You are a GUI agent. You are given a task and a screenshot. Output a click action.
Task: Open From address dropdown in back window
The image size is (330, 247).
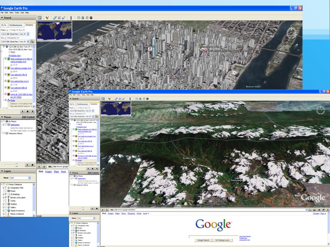(x=28, y=34)
